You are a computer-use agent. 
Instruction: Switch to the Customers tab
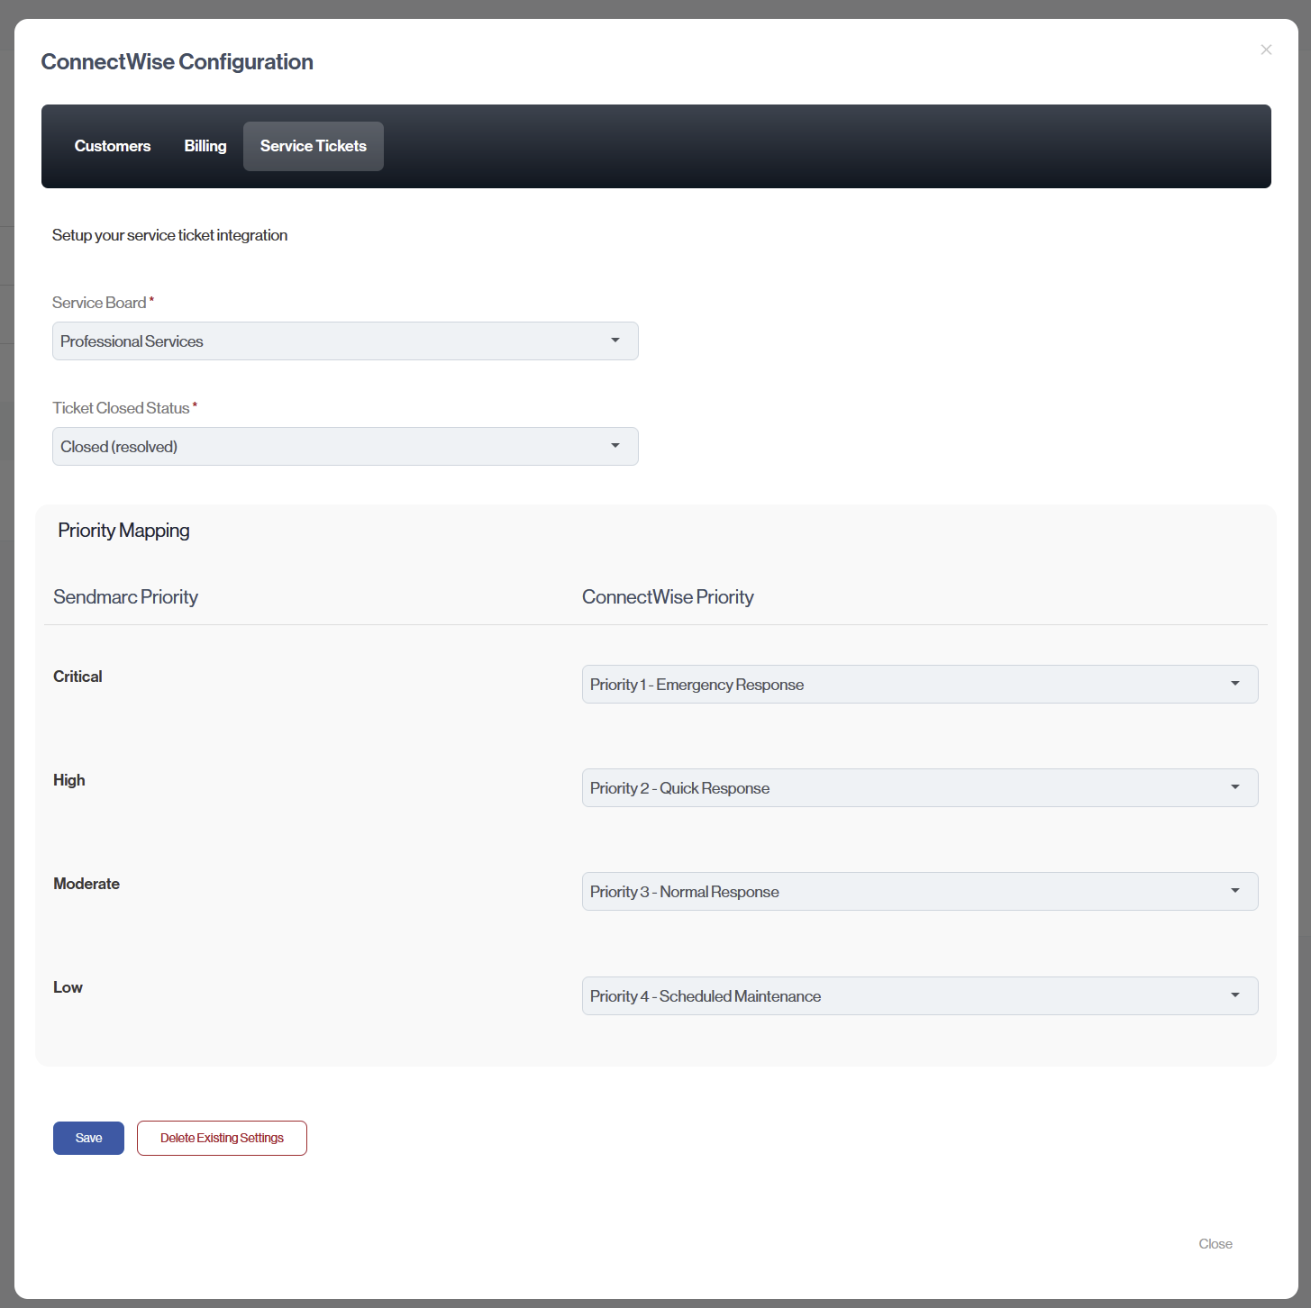point(113,146)
